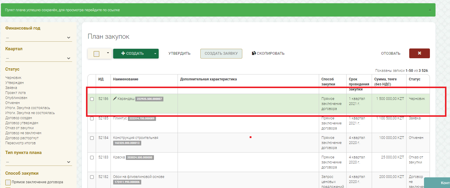Click the Утвердить button
Viewport: 450px width, 188px height.
[179, 54]
